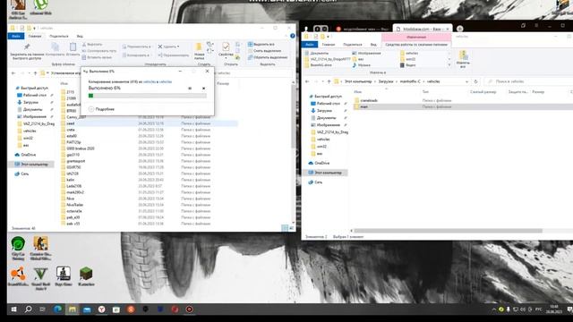The width and height of the screenshot is (573, 322).
Task: Open the uTorrent Web desktop shortcut
Action: 40,7
